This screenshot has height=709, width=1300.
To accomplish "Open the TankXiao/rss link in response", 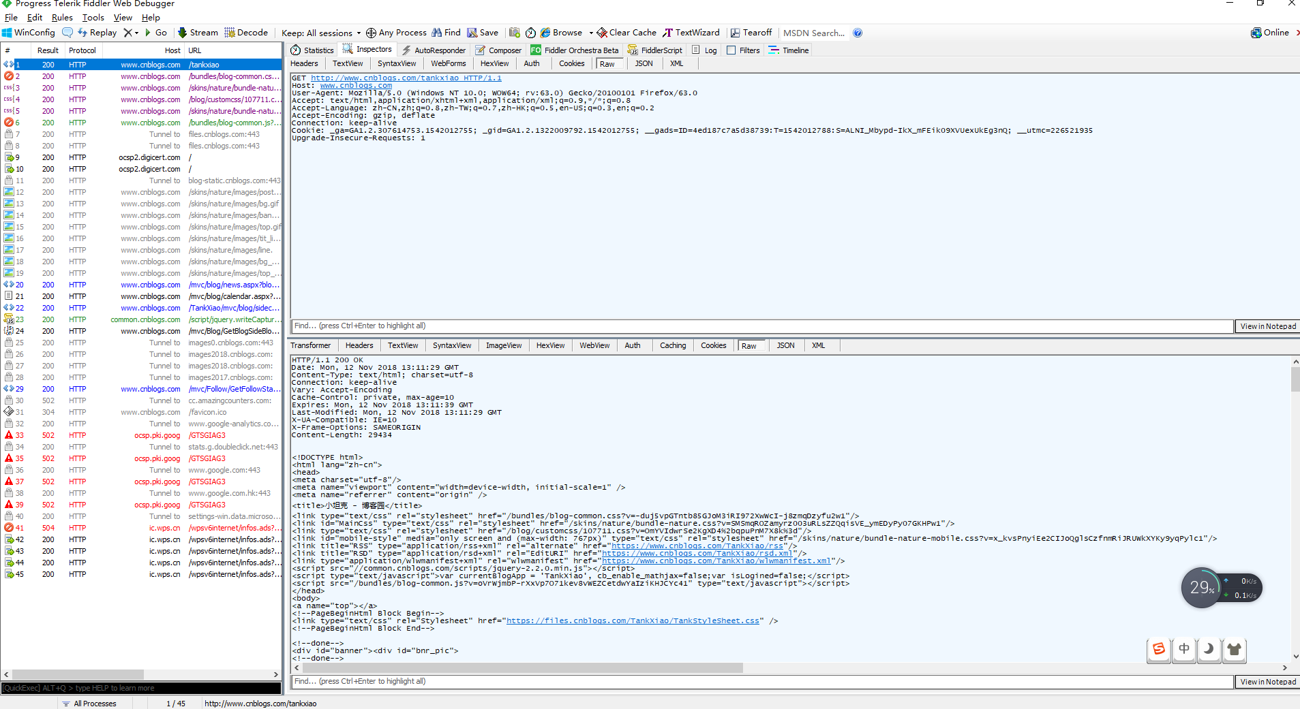I will tap(697, 546).
